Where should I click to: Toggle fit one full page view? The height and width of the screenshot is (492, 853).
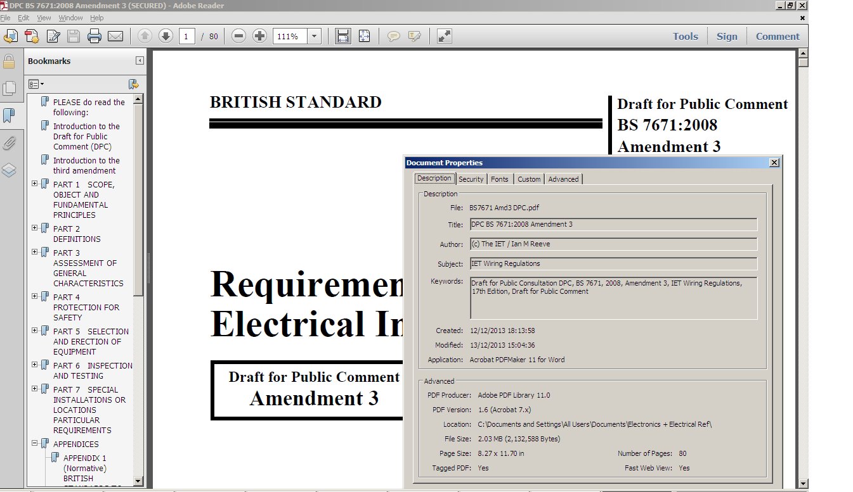(364, 37)
